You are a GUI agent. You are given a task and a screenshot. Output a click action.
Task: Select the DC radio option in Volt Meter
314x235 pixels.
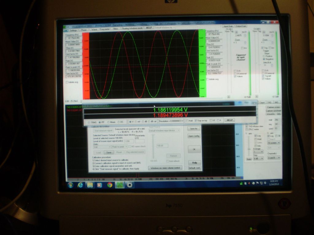tap(119, 122)
